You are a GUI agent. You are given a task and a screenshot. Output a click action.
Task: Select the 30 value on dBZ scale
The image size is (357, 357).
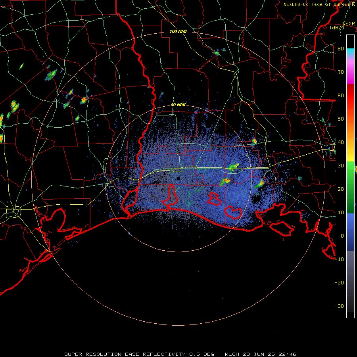pyautogui.click(x=341, y=166)
